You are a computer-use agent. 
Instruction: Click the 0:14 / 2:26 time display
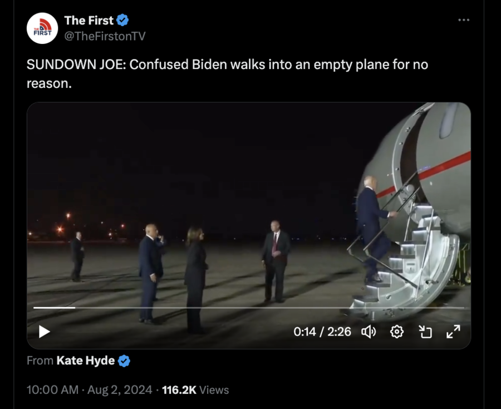tap(322, 332)
